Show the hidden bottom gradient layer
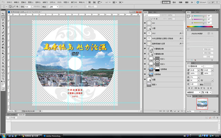Screen dimensions: 221x138 tap(145, 84)
